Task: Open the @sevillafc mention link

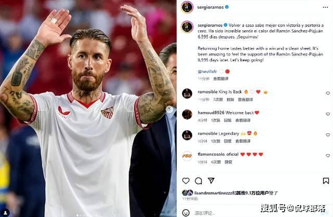Action: pyautogui.click(x=207, y=72)
